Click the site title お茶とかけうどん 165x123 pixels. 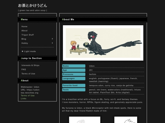coord(32,6)
